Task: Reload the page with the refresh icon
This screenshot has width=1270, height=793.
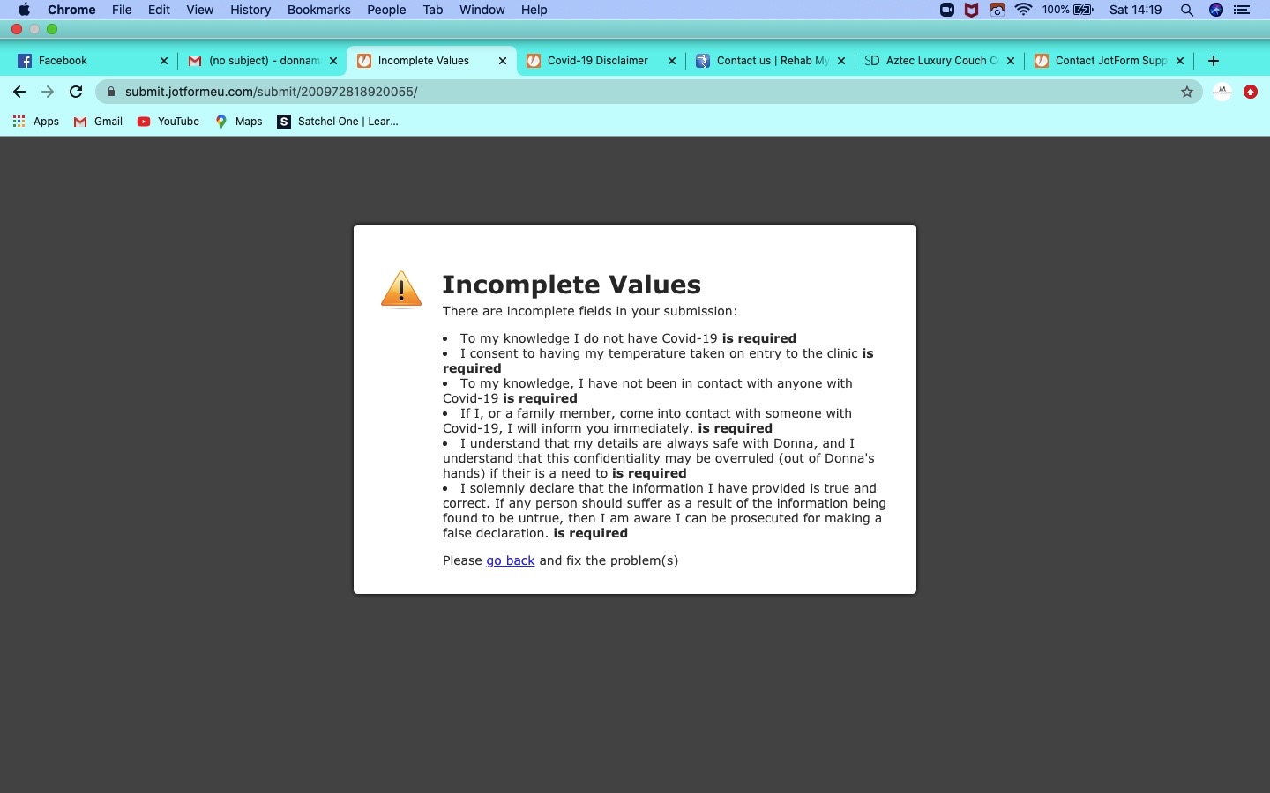Action: [x=76, y=92]
